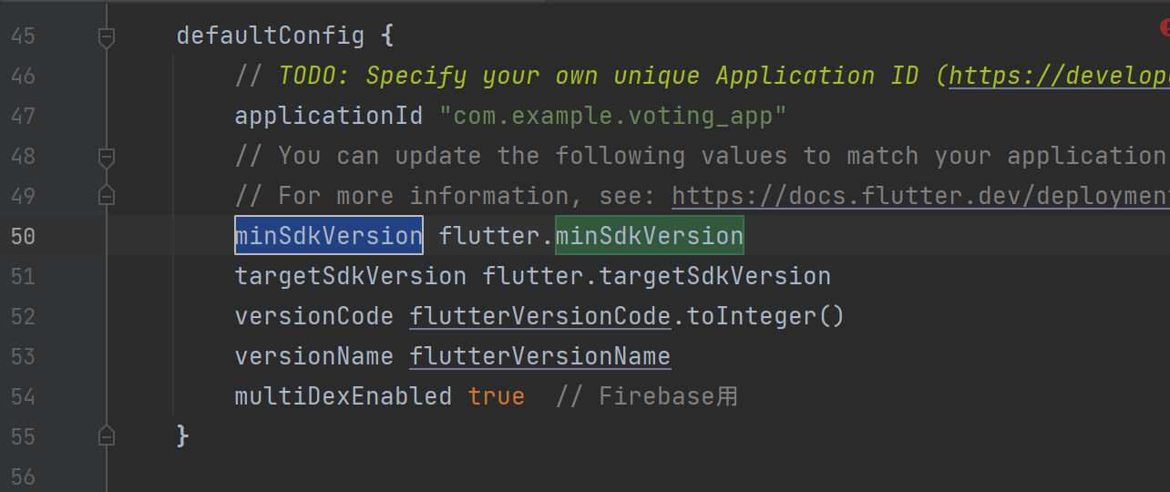The width and height of the screenshot is (1170, 492).
Task: Collapse the defaultConfig block fold marker
Action: coord(107,37)
